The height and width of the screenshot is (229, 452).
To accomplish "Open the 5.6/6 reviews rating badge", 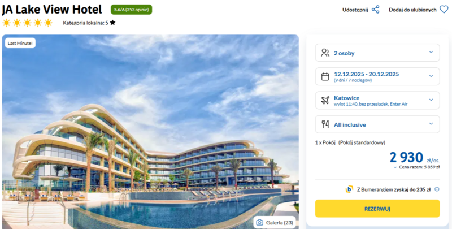I will tap(132, 10).
